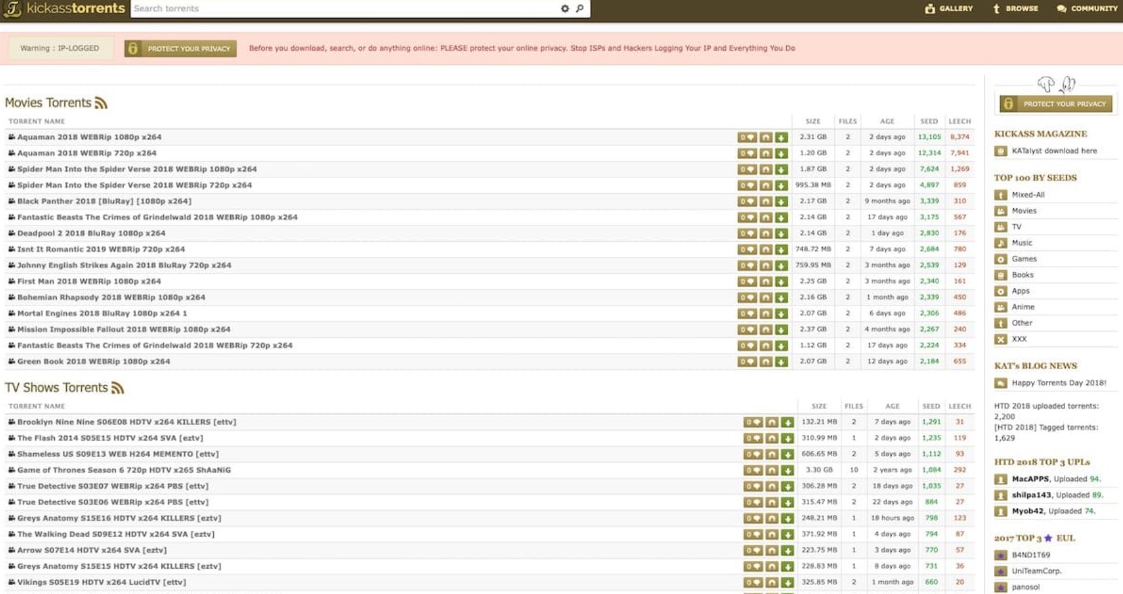Click green download arrow on First Man row
The image size is (1123, 594).
click(x=782, y=281)
